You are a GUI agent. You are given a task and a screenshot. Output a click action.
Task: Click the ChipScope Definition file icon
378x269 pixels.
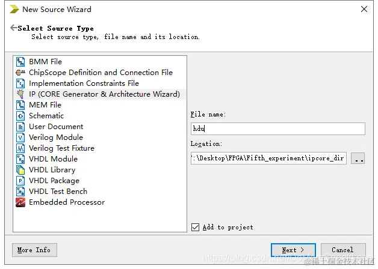pyautogui.click(x=20, y=73)
